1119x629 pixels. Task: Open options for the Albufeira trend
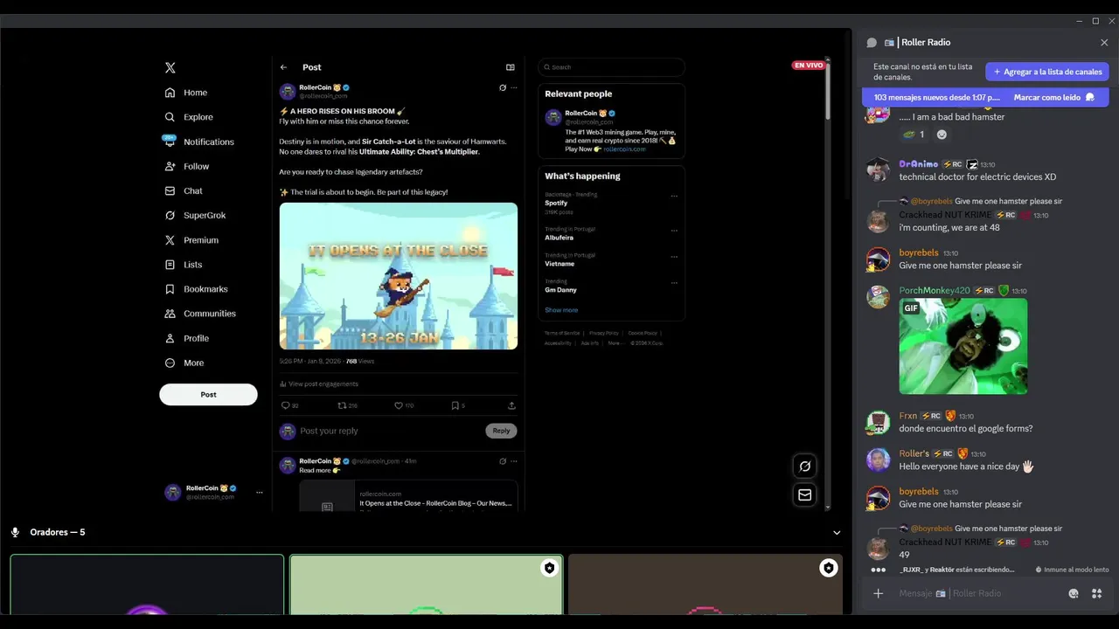click(x=674, y=231)
